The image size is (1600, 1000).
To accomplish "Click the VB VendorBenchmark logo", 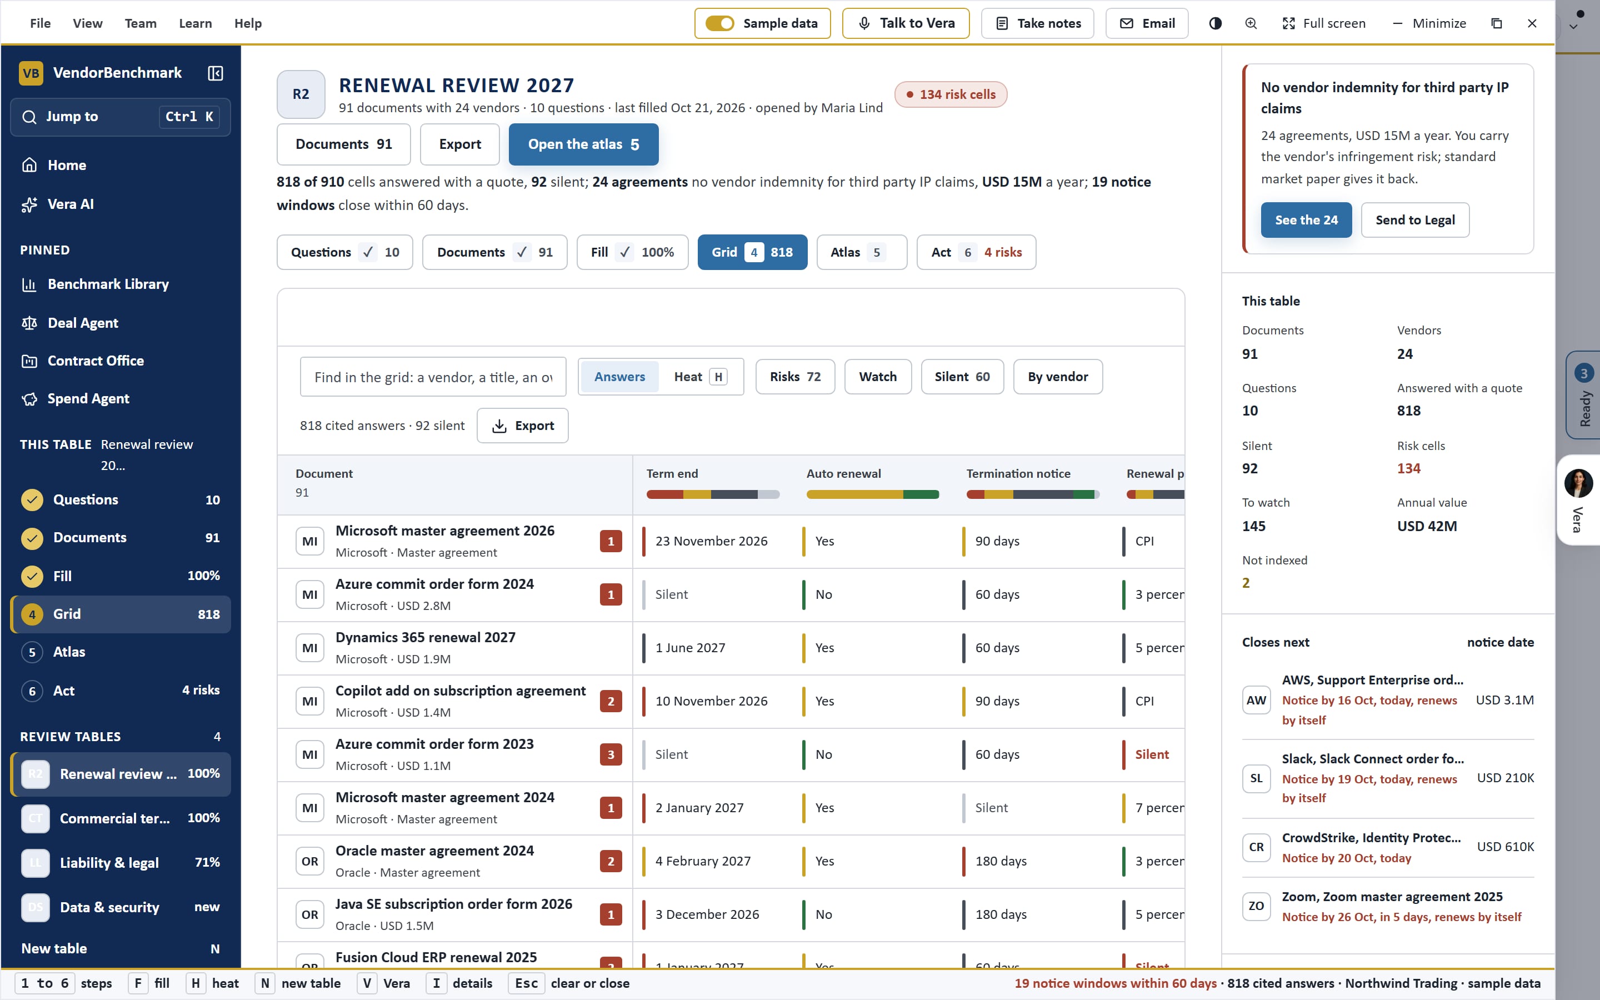I will [31, 73].
